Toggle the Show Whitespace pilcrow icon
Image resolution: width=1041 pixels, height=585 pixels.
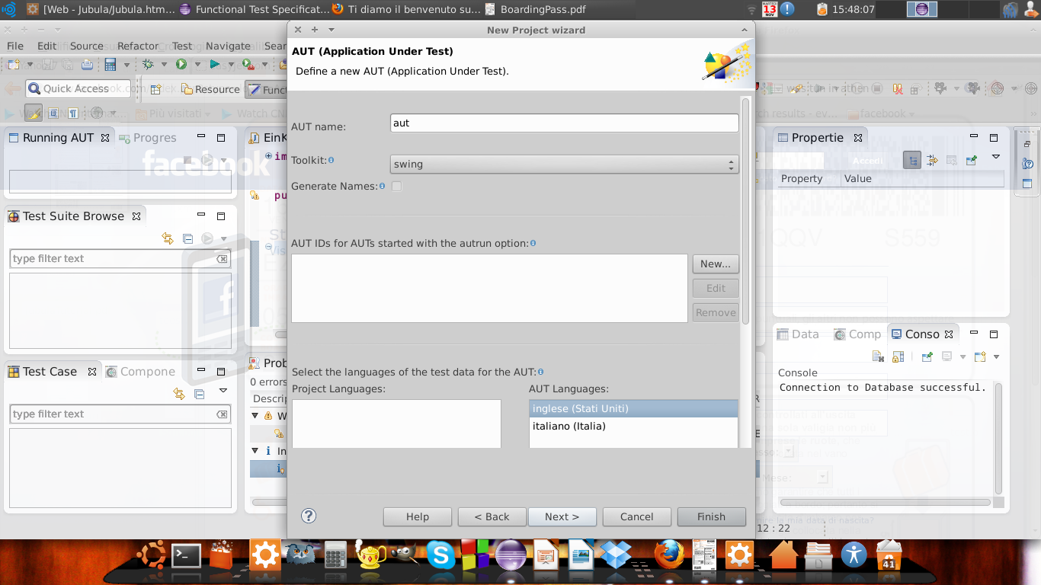(x=73, y=113)
